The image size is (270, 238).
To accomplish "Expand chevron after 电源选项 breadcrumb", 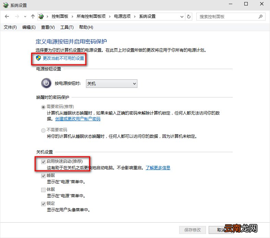I will coord(135,17).
